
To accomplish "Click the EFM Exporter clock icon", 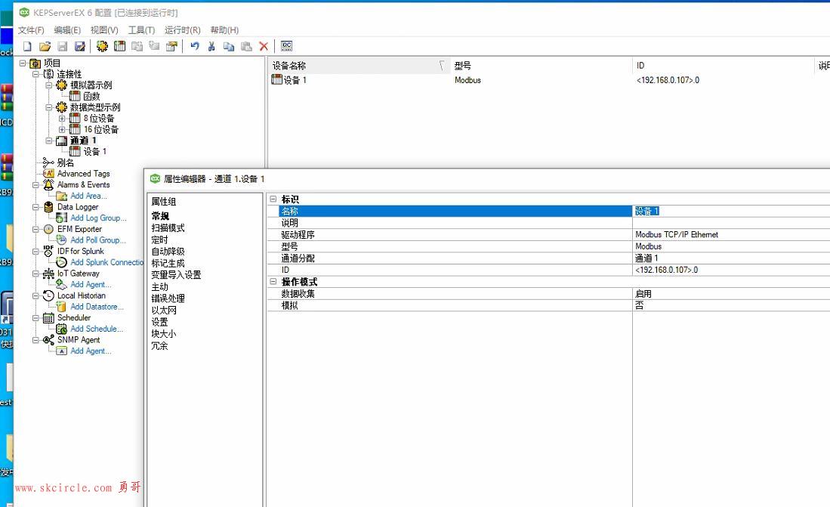I will [x=48, y=229].
